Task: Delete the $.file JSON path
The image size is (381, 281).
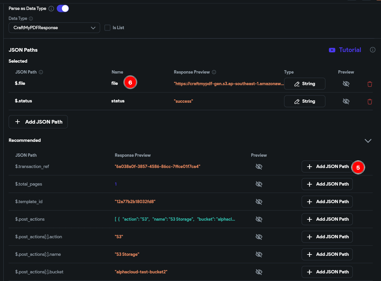Action: [x=370, y=84]
